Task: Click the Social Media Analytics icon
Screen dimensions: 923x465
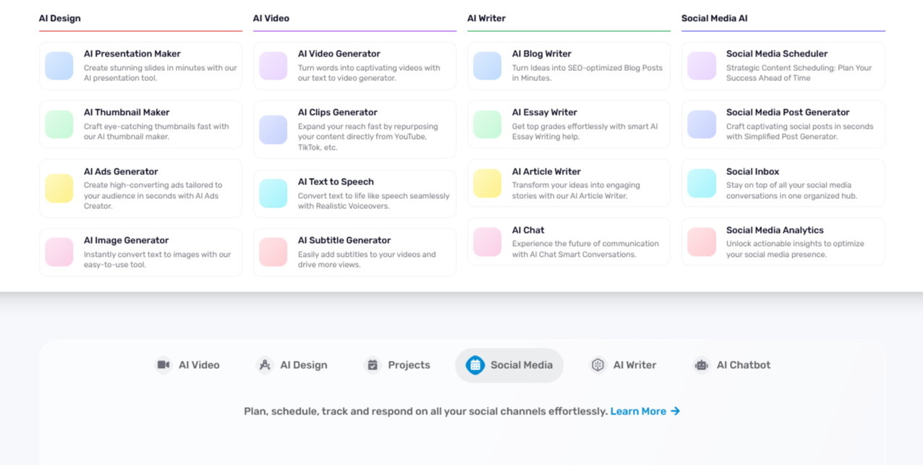Action: click(702, 242)
